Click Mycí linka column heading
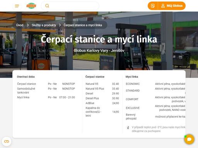Screen dimensions: 198x148 tap(132, 77)
